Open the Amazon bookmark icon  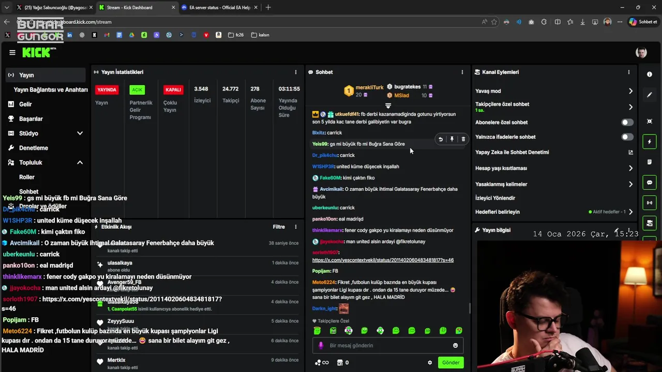[219, 35]
